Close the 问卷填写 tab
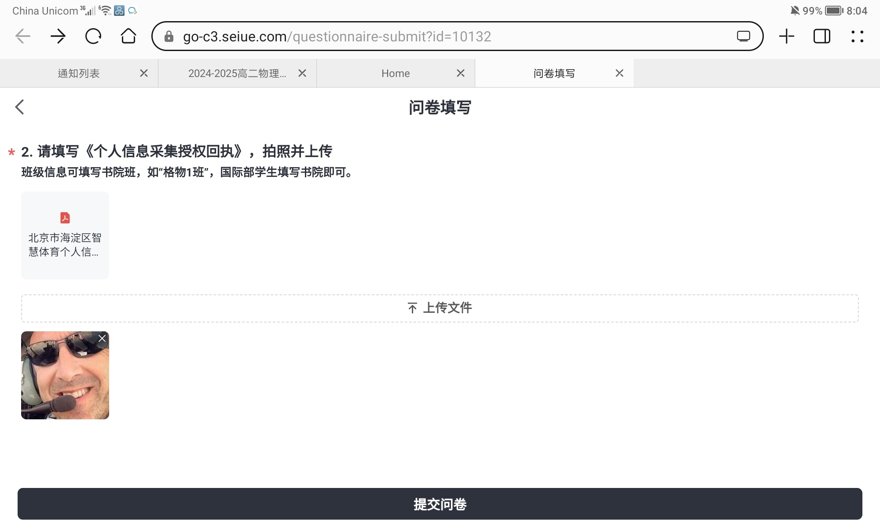The image size is (880, 528). (x=619, y=73)
